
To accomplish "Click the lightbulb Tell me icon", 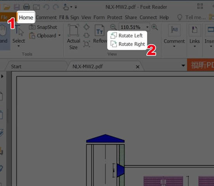I will [x=179, y=17].
